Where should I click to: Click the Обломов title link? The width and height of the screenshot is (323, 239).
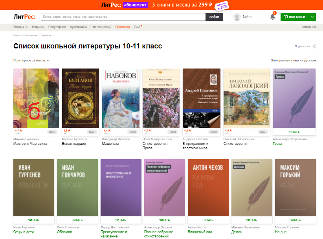click(x=64, y=232)
